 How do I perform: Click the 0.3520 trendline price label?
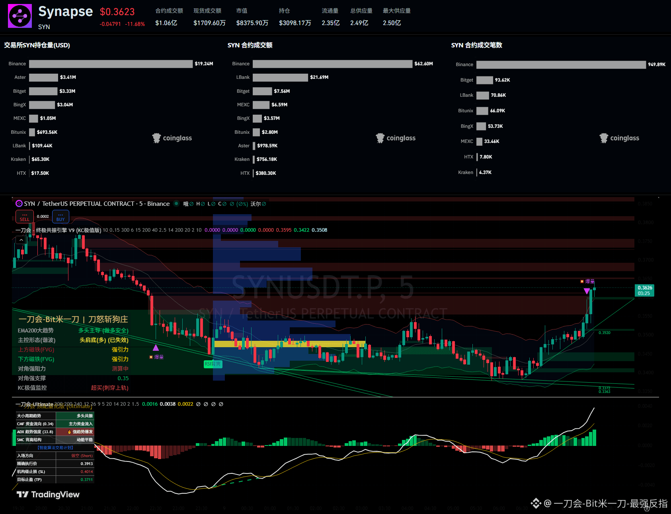coord(605,333)
